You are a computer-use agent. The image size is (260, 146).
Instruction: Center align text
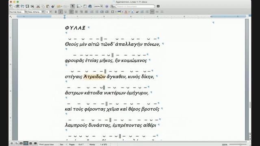tap(76, 12)
